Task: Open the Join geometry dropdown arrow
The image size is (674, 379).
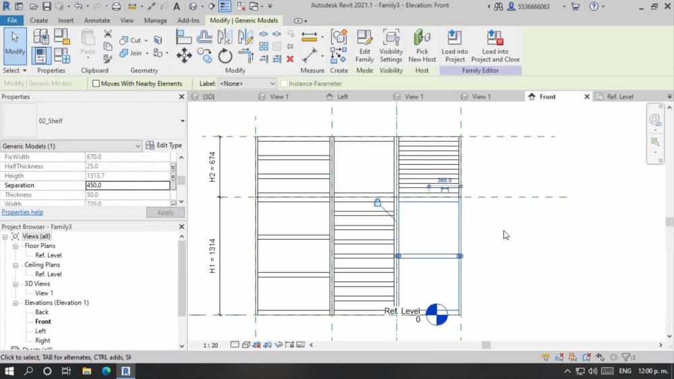Action: click(x=147, y=53)
